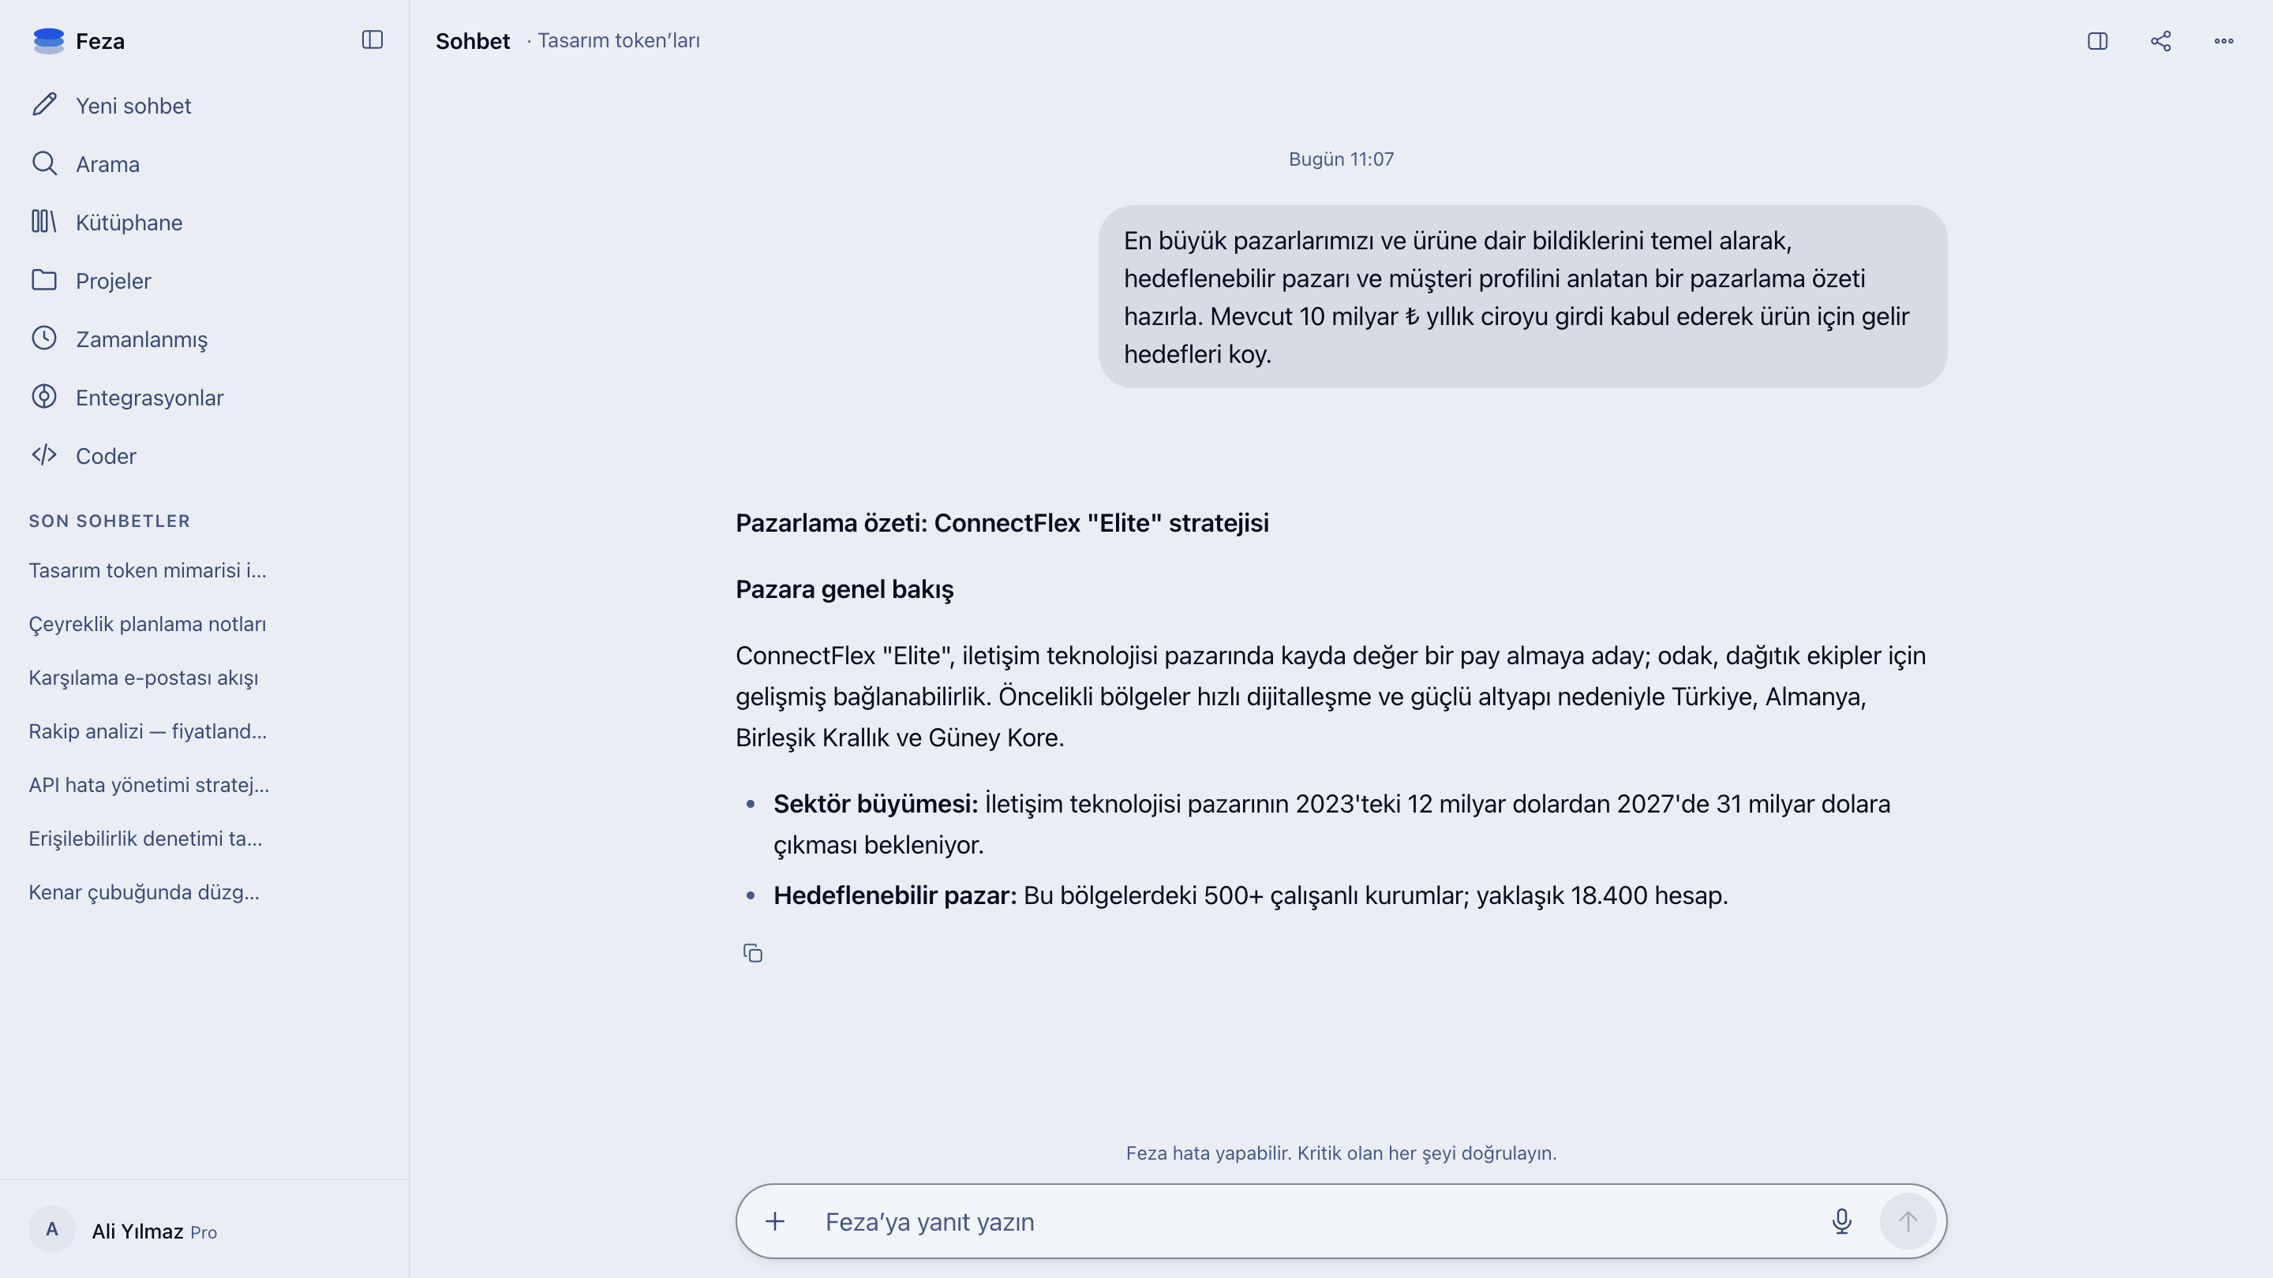The height and width of the screenshot is (1278, 2273).
Task: Click the plus attach button in the composer
Action: click(775, 1220)
